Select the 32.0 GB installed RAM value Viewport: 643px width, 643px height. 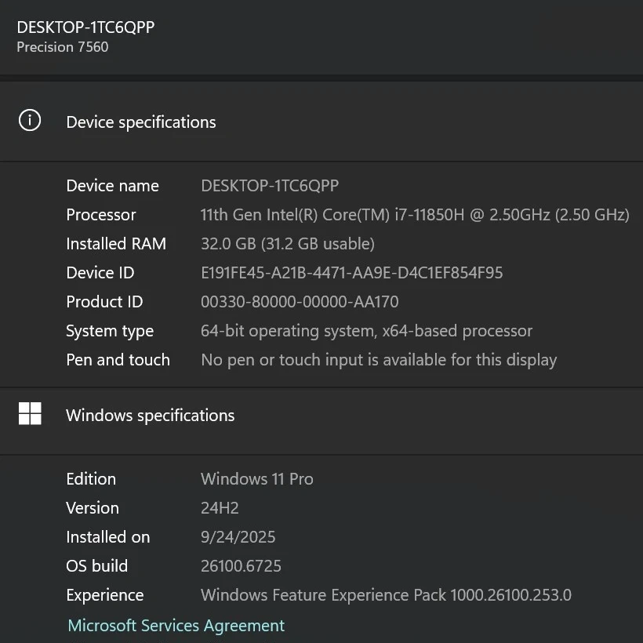288,244
